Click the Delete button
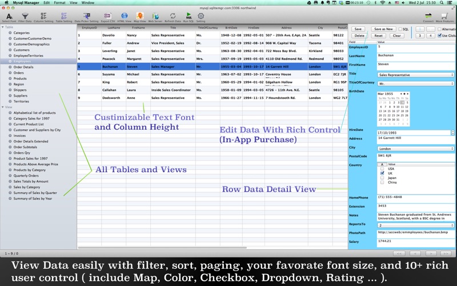 click(x=359, y=35)
